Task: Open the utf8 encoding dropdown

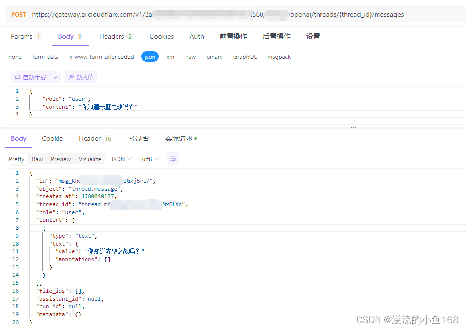Action: click(150, 159)
